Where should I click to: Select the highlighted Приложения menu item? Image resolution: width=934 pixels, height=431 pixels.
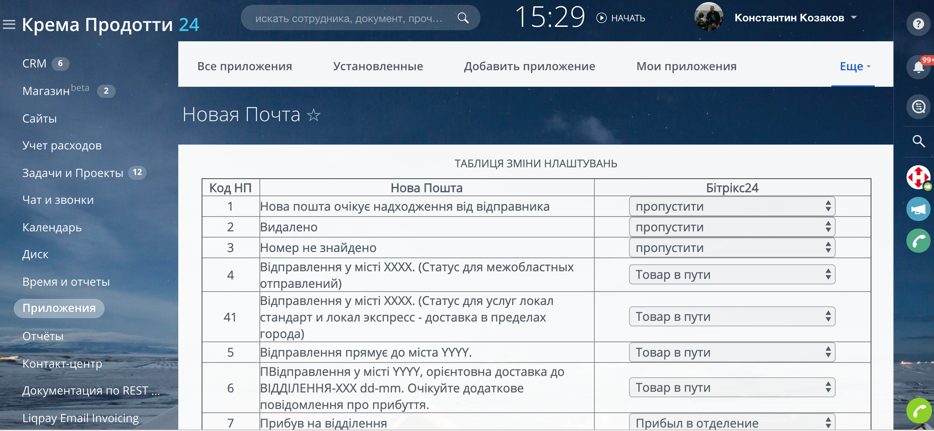tap(59, 308)
